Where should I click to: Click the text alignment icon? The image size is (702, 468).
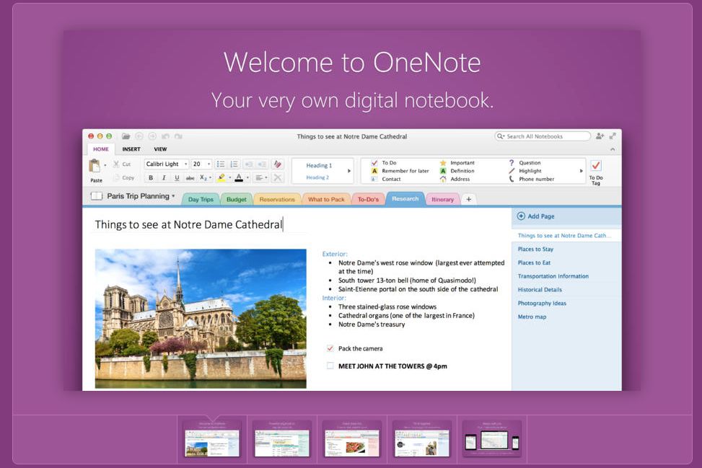coord(259,177)
